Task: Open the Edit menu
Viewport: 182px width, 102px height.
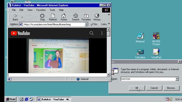Action: pyautogui.click(x=21, y=10)
